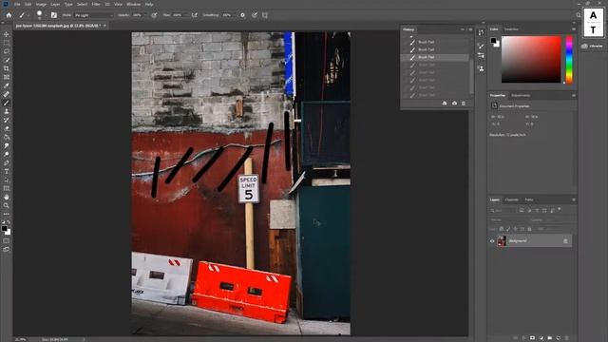Create new group folder icon in Layers panel
The width and height of the screenshot is (608, 342).
point(550,338)
